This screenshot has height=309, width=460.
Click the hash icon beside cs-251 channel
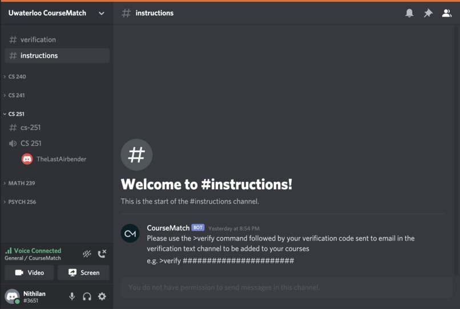(x=13, y=128)
